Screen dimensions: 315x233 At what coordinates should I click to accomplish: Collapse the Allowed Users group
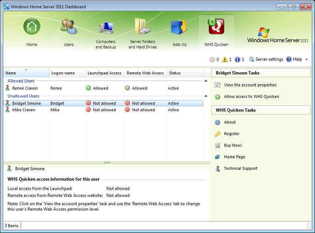pyautogui.click(x=206, y=81)
